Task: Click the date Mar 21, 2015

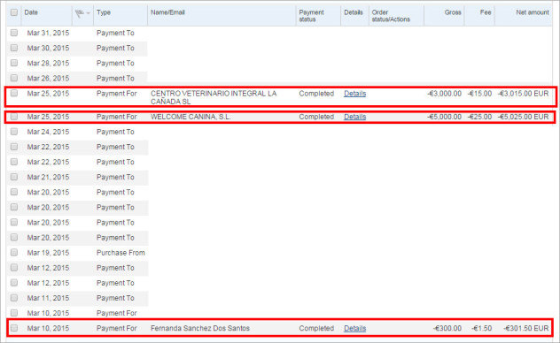Action: tap(48, 177)
